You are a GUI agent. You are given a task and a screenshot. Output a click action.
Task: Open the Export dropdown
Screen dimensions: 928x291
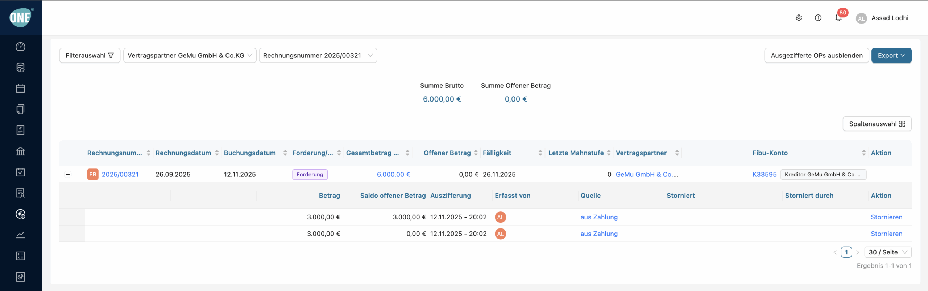pyautogui.click(x=891, y=55)
